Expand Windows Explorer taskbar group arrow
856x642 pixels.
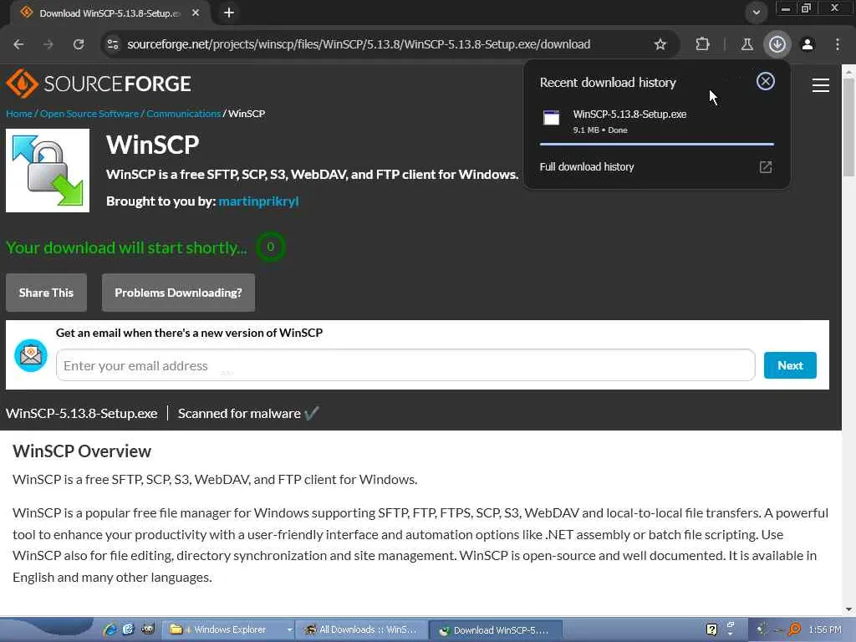point(289,629)
